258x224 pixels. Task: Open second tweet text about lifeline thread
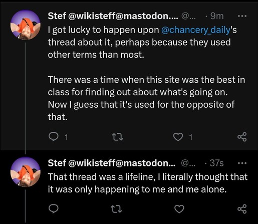pos(148,183)
